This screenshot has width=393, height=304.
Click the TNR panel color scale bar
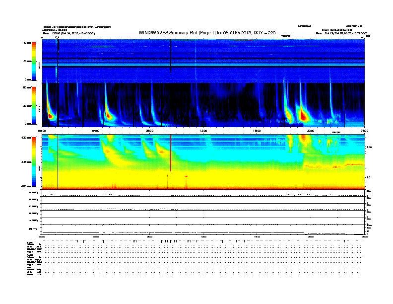(x=34, y=162)
